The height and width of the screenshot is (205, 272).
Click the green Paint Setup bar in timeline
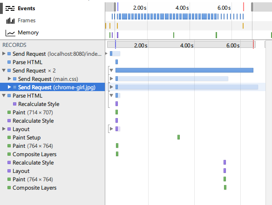178,137
